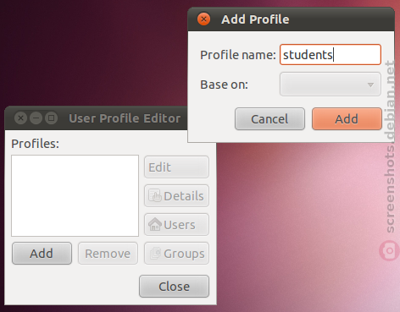Confirm with the orange Add button
The image size is (400, 312).
[347, 118]
